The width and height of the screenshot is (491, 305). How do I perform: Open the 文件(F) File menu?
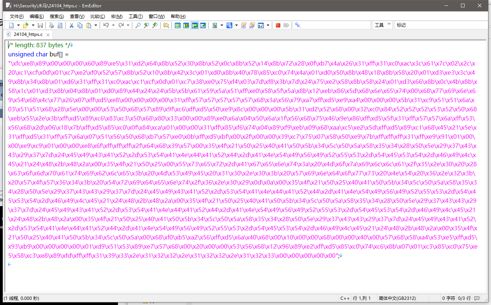[16, 16]
